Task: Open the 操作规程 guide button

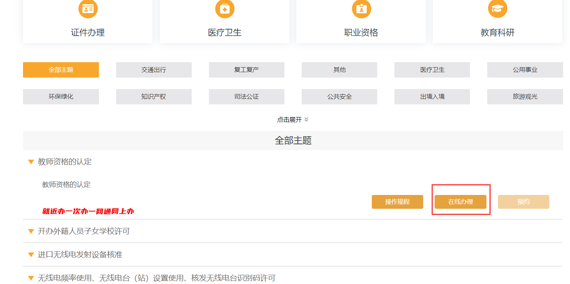Action: [x=397, y=202]
